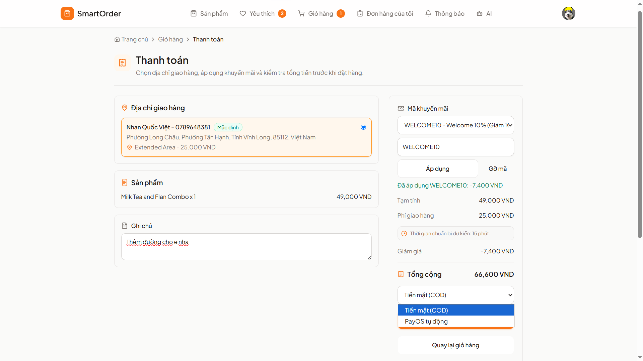Open Thông báo notifications

445,13
